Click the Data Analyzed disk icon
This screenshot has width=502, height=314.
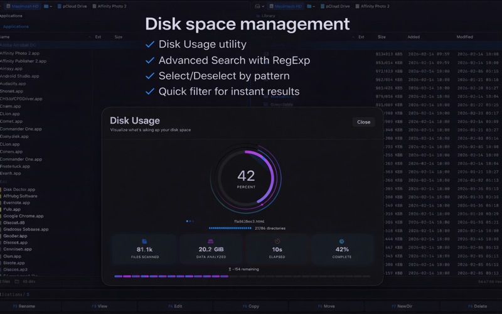pyautogui.click(x=210, y=241)
